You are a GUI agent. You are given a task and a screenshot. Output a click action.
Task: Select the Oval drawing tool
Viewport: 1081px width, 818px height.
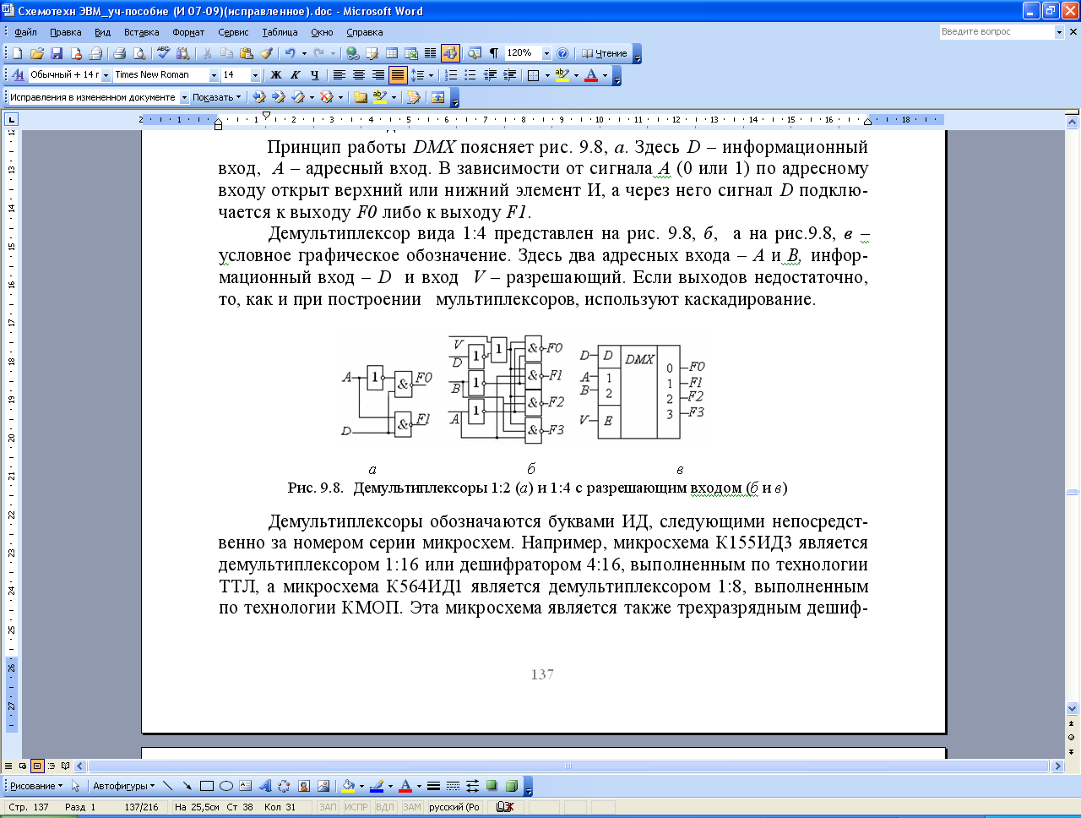[x=225, y=786]
